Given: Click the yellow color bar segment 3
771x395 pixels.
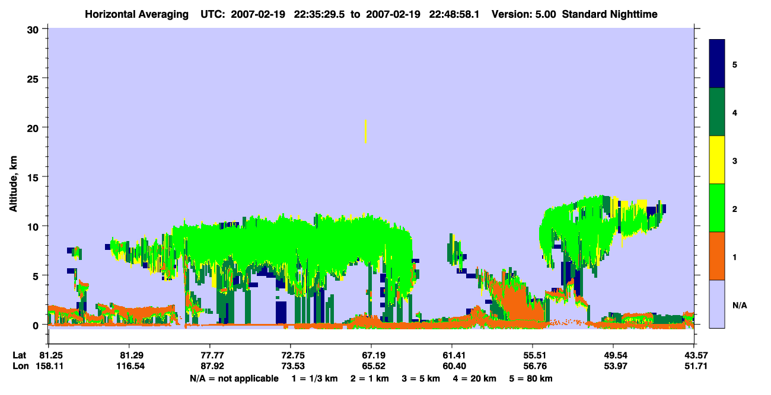Looking at the screenshot, I should 717,160.
